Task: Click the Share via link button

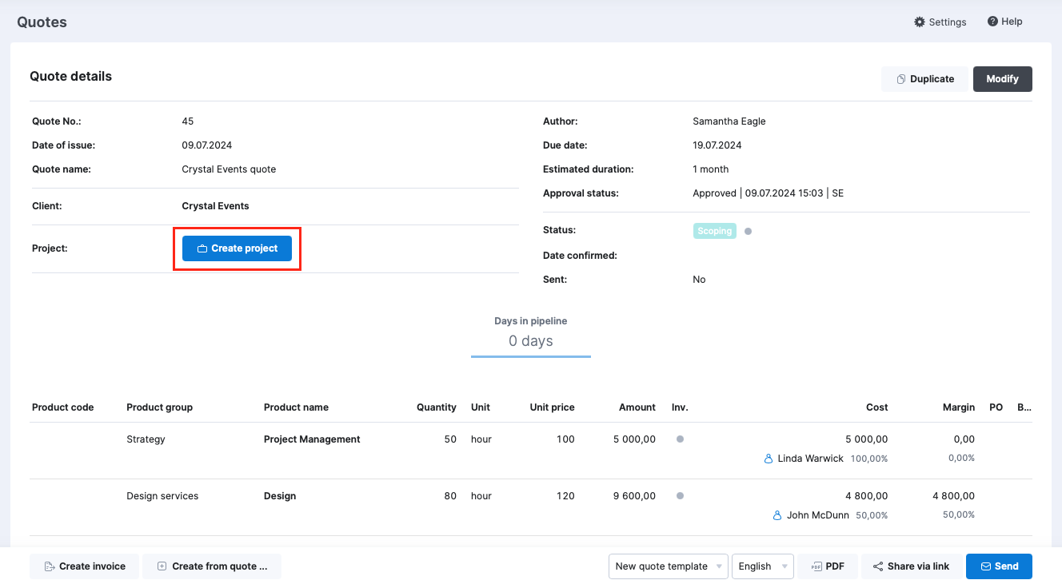Action: [x=912, y=566]
